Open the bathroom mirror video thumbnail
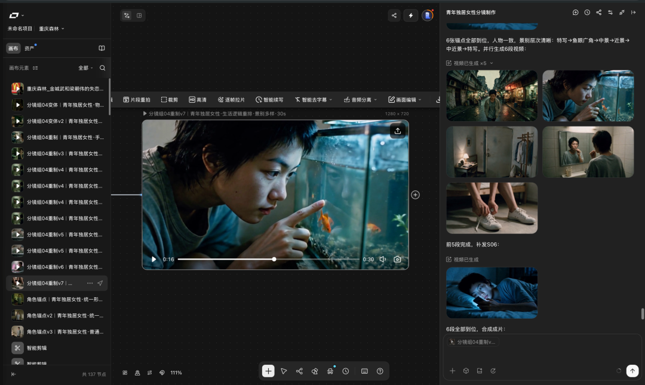 588,152
